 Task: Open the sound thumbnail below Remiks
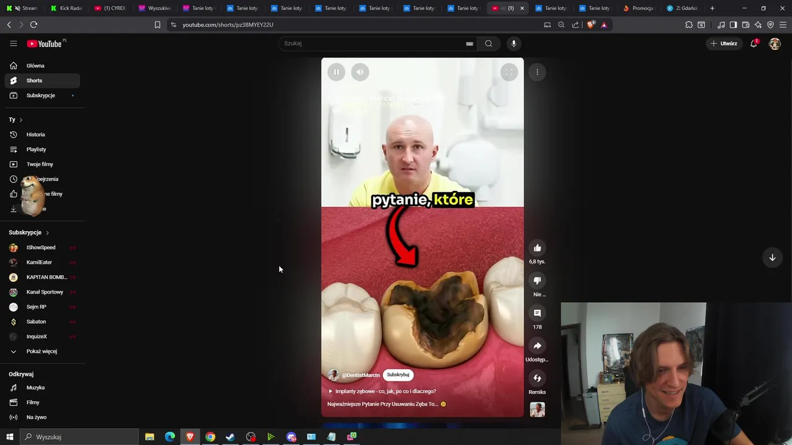click(537, 410)
